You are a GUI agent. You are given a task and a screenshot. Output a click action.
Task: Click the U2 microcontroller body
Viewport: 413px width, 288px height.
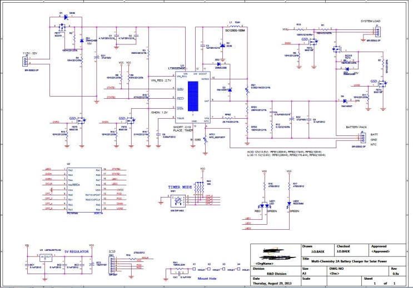click(x=84, y=190)
